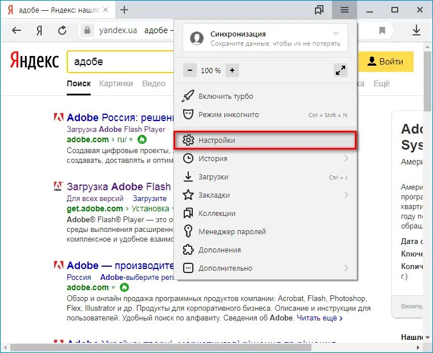This screenshot has height=353, width=433.
Task: Click the Википедия source link in sidebar
Action: pos(412,306)
